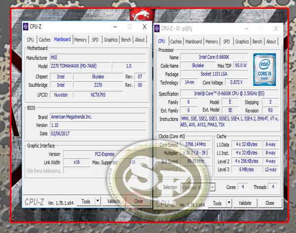Click the Validate button in left CPU-Z window
296x233 pixels.
(x=113, y=201)
